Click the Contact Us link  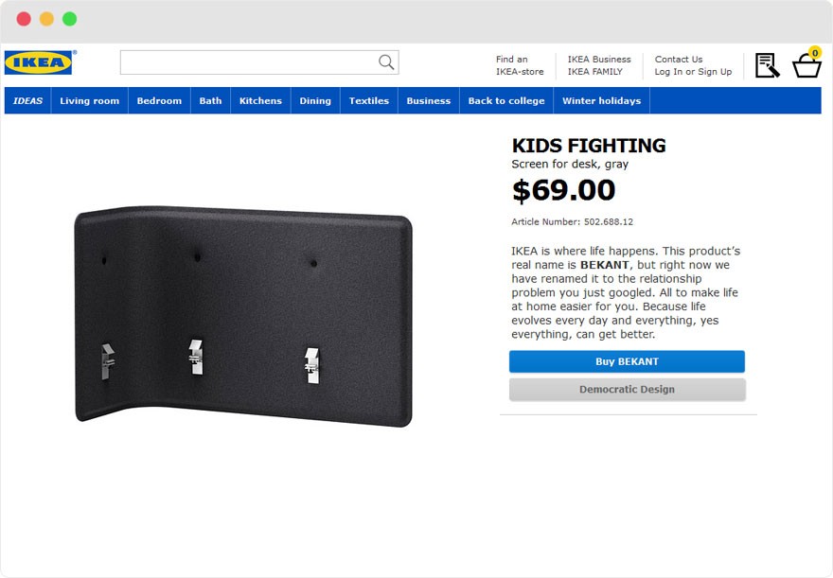(679, 60)
